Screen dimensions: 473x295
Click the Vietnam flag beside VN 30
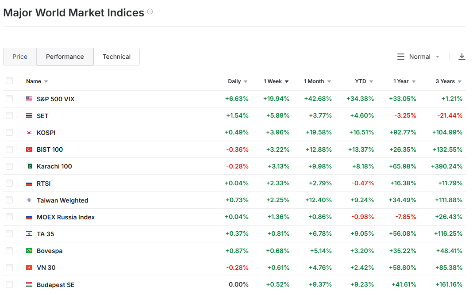coord(29,268)
